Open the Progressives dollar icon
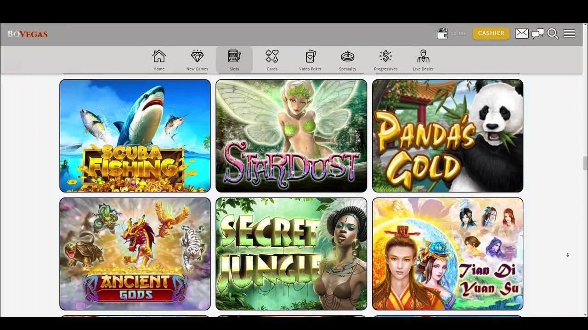588x330 pixels. pyautogui.click(x=386, y=56)
